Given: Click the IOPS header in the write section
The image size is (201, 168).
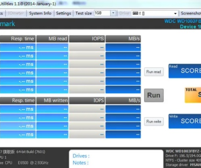Looking at the screenshot, I should click(x=87, y=100).
